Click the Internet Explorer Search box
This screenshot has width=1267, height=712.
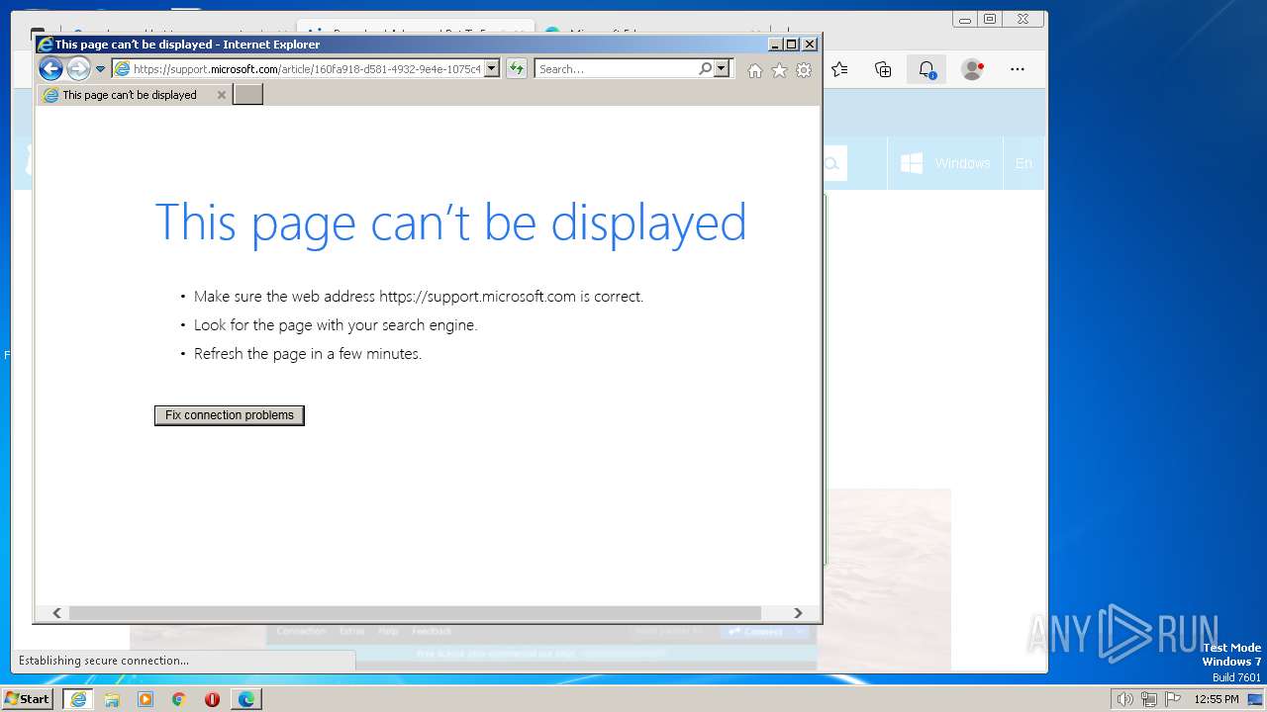616,69
